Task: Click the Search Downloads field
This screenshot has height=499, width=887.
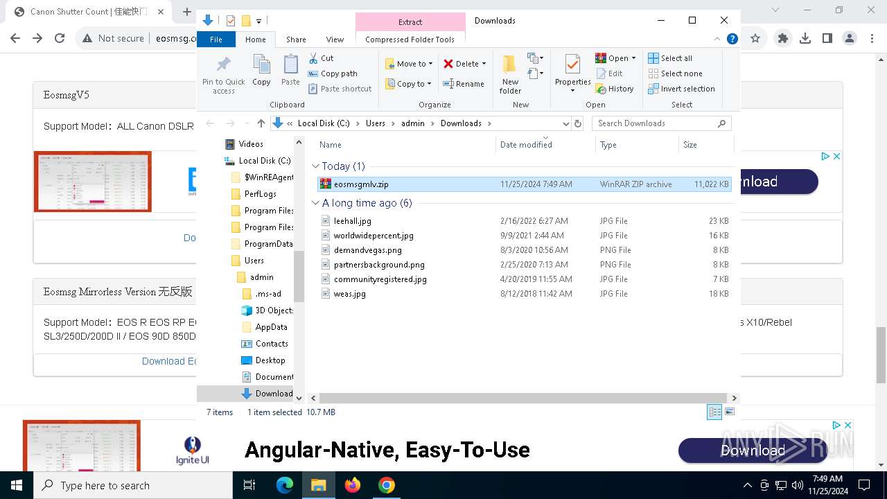Action: coord(661,123)
